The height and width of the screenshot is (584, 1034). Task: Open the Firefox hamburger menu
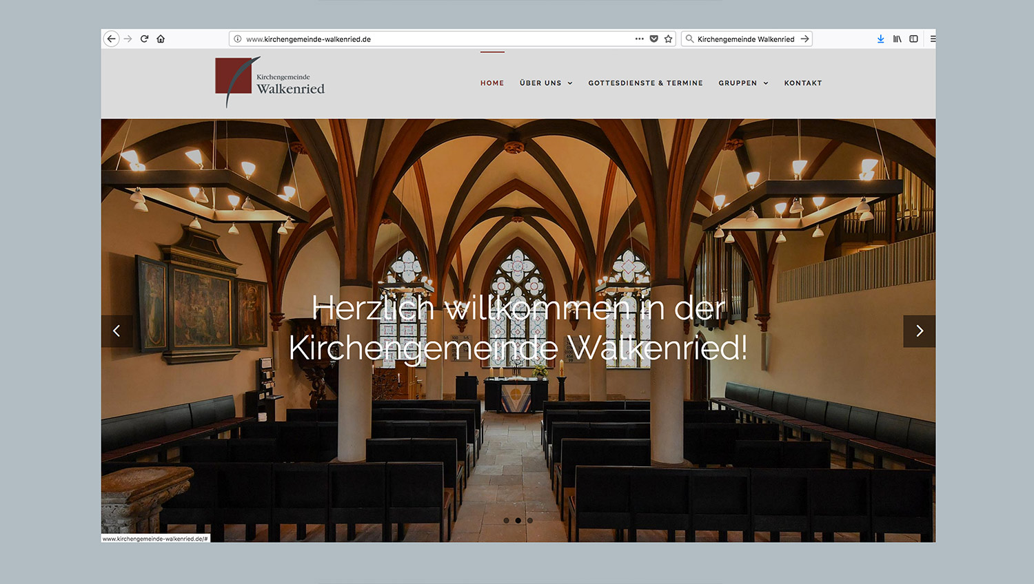click(932, 39)
